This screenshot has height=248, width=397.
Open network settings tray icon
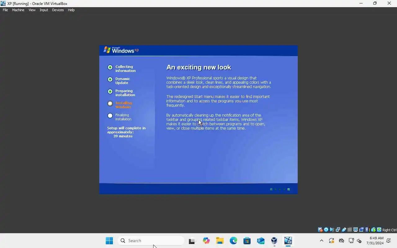[351, 241]
